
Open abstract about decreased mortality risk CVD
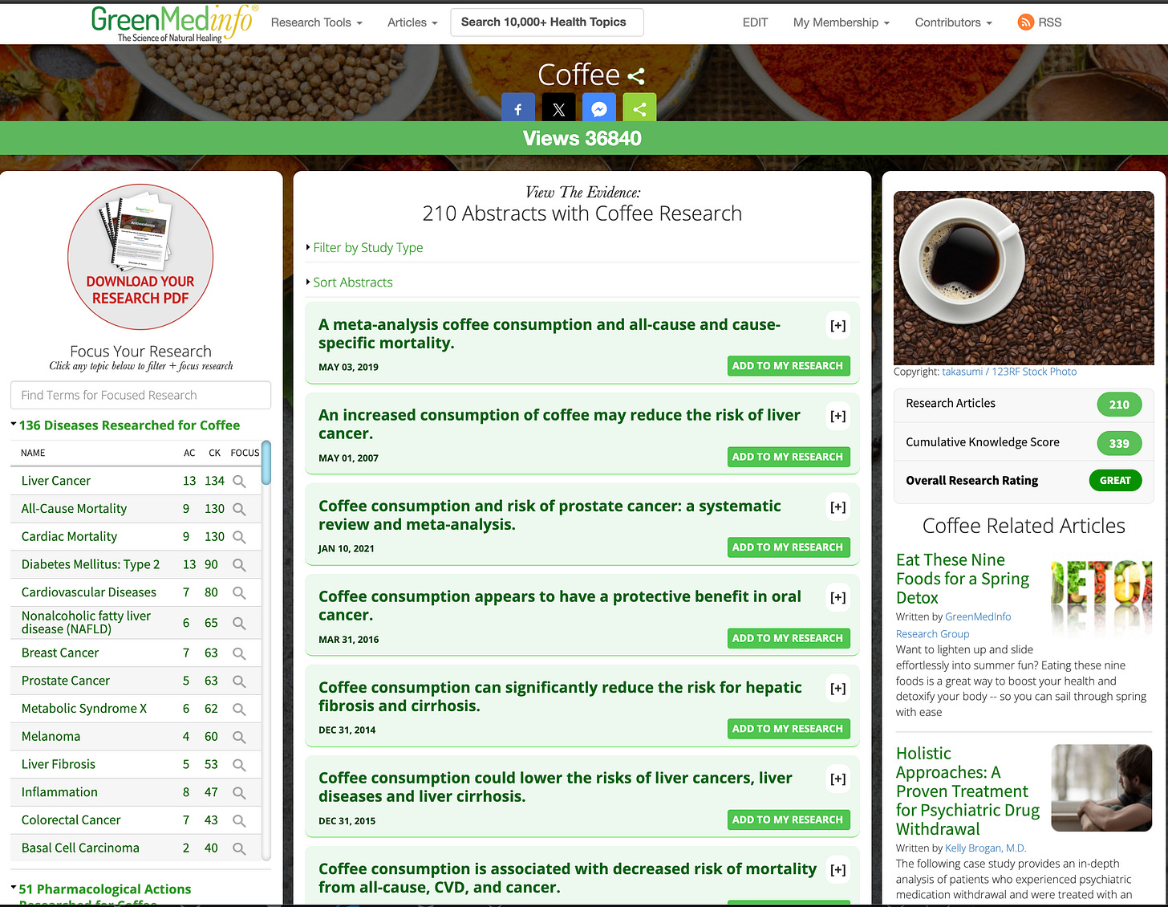pos(567,878)
